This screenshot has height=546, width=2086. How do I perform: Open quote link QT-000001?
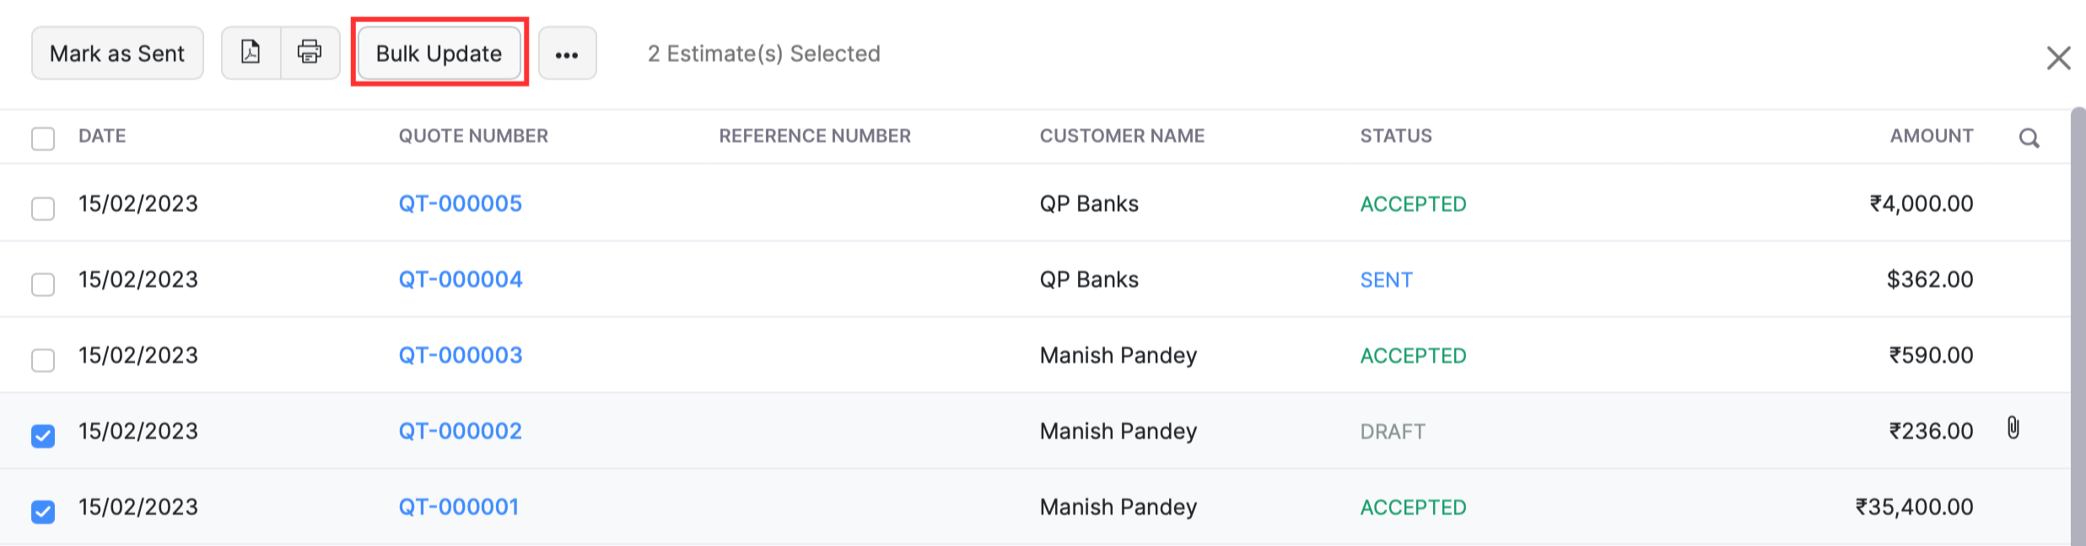(458, 507)
